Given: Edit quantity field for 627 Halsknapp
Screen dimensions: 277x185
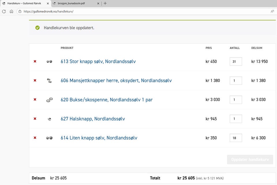Looking at the screenshot, I should [236, 119].
